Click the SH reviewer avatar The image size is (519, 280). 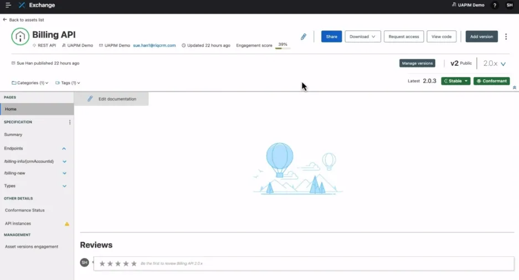click(x=84, y=262)
